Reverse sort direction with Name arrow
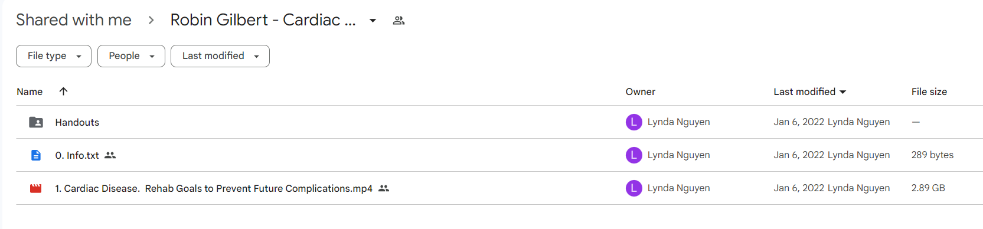 tap(63, 91)
